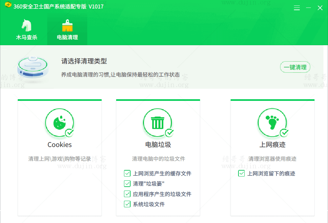Click the Trojan scan horse icon

[x=27, y=25]
